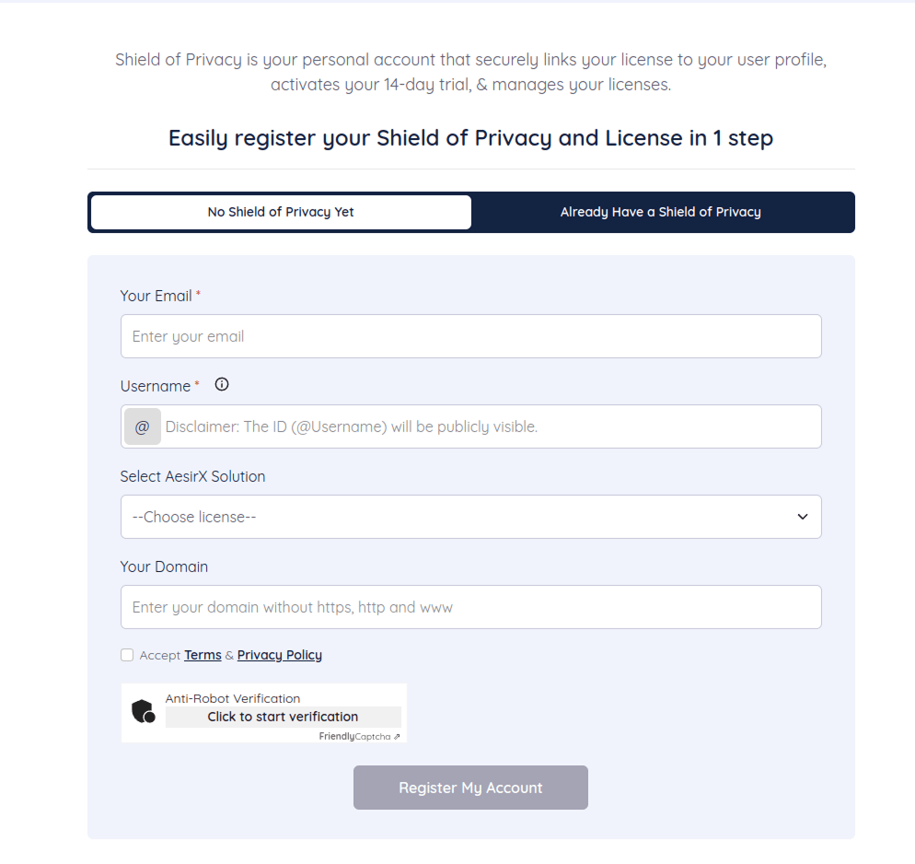Expand the license selection combo box
The height and width of the screenshot is (864, 915).
470,517
